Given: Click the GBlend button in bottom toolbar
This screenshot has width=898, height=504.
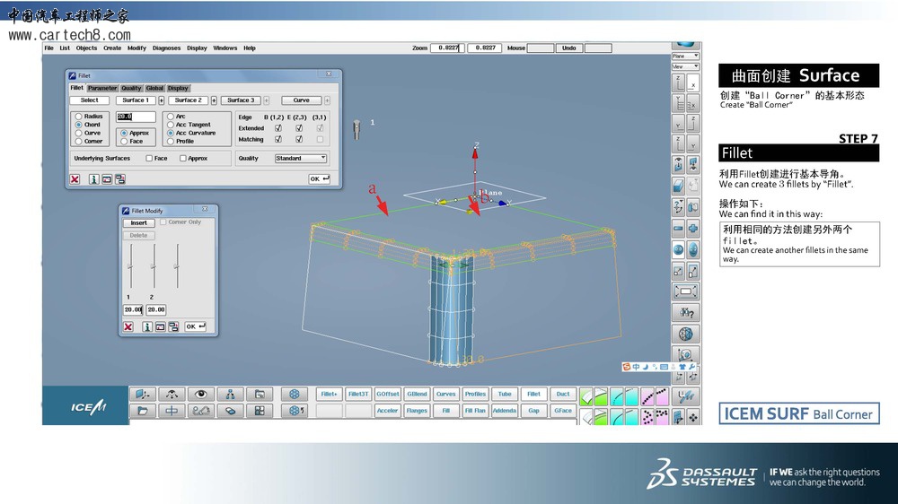Looking at the screenshot, I should coord(417,394).
